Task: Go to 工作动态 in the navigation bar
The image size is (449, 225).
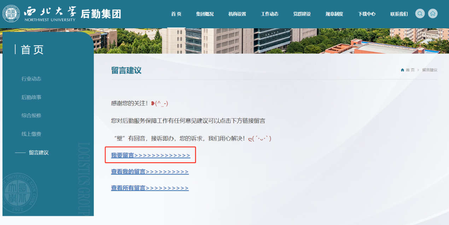Action: (x=269, y=14)
